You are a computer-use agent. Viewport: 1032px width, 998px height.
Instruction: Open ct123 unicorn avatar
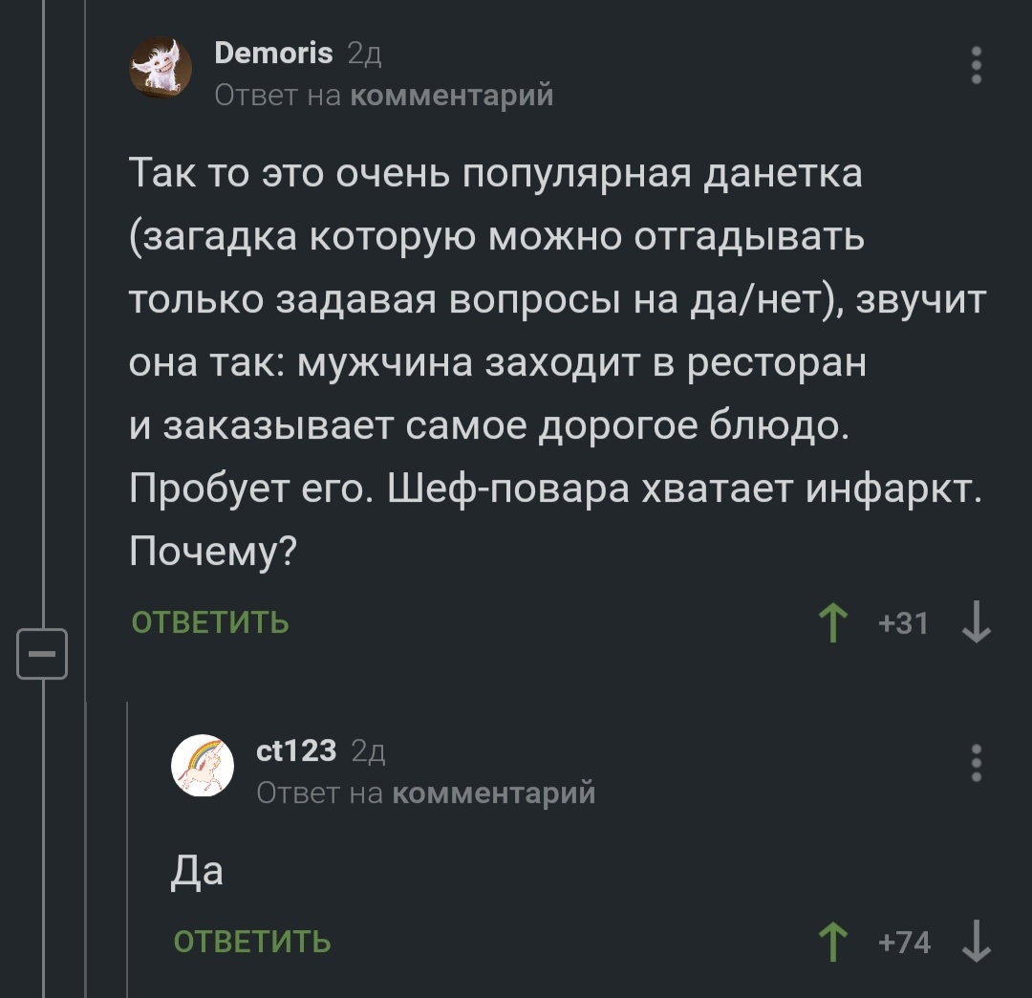pos(203,766)
